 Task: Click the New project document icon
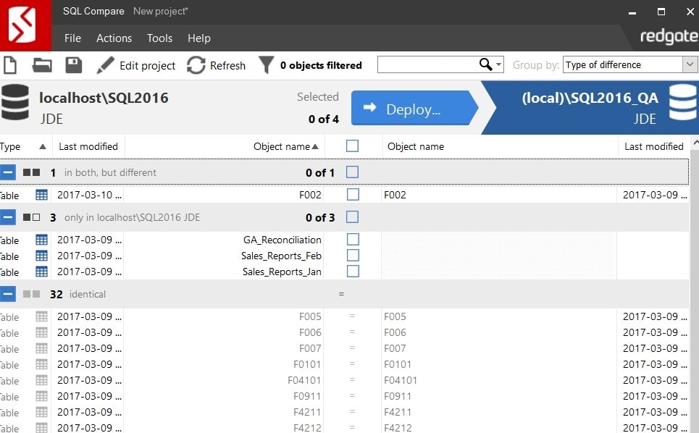click(x=10, y=65)
